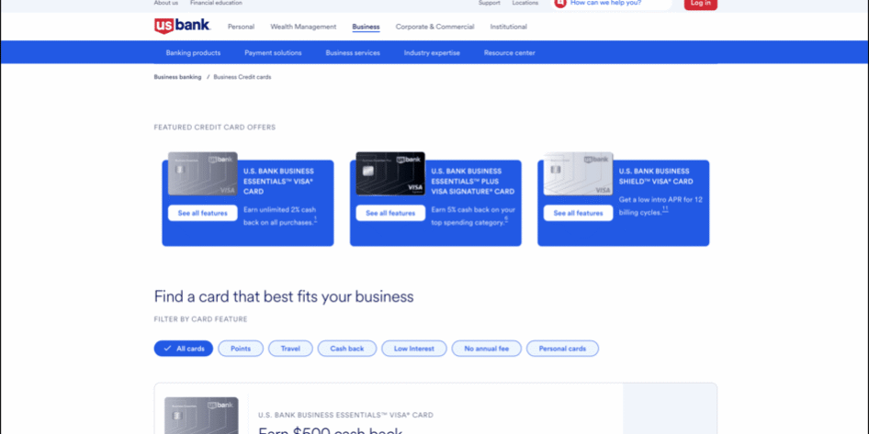869x434 pixels.
Task: See all features of Essentials Plus Signature card
Action: tap(390, 213)
